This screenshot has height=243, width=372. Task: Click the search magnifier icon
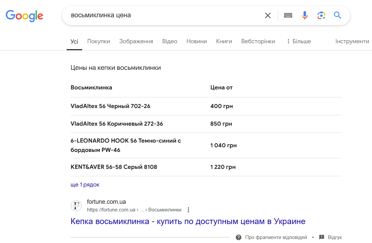pyautogui.click(x=337, y=15)
